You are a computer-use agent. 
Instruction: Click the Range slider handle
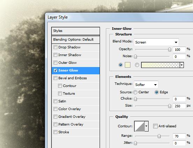(159, 136)
